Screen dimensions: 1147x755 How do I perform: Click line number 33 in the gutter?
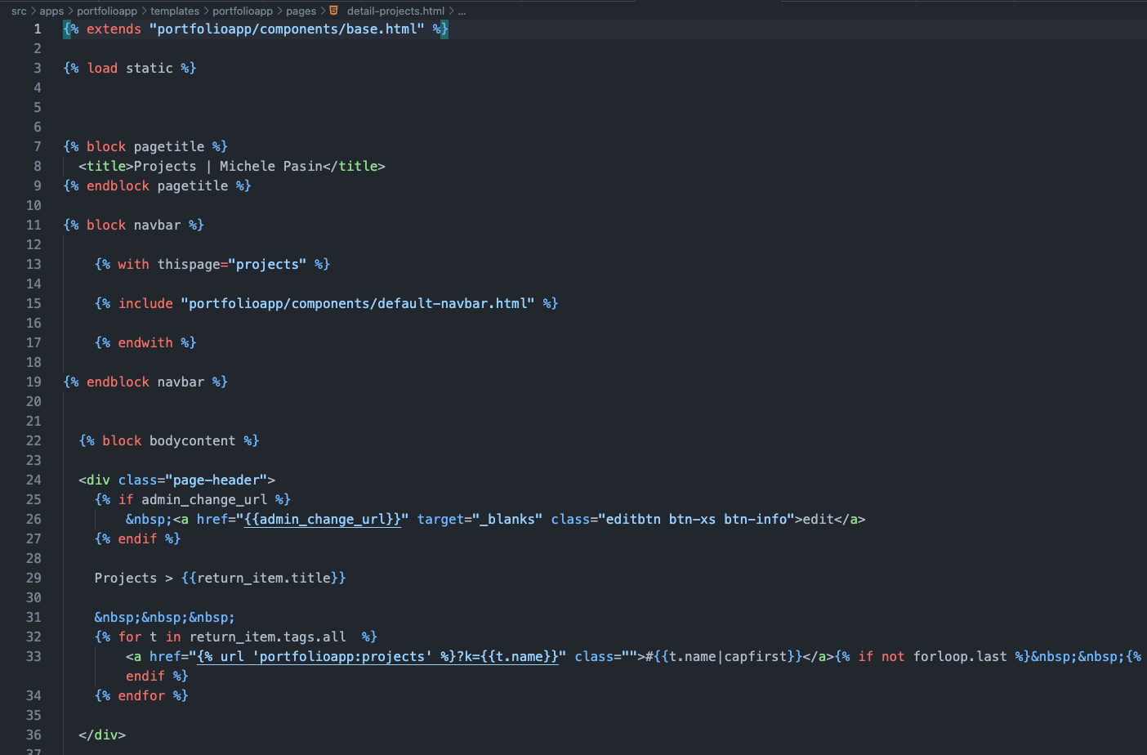(33, 657)
